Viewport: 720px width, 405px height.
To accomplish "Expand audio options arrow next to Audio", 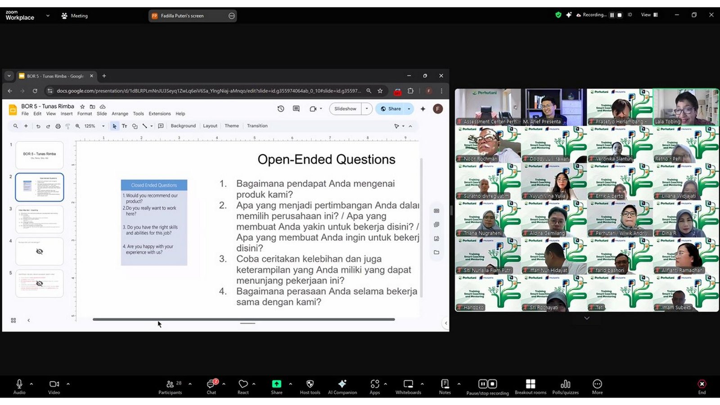I will pyautogui.click(x=31, y=384).
